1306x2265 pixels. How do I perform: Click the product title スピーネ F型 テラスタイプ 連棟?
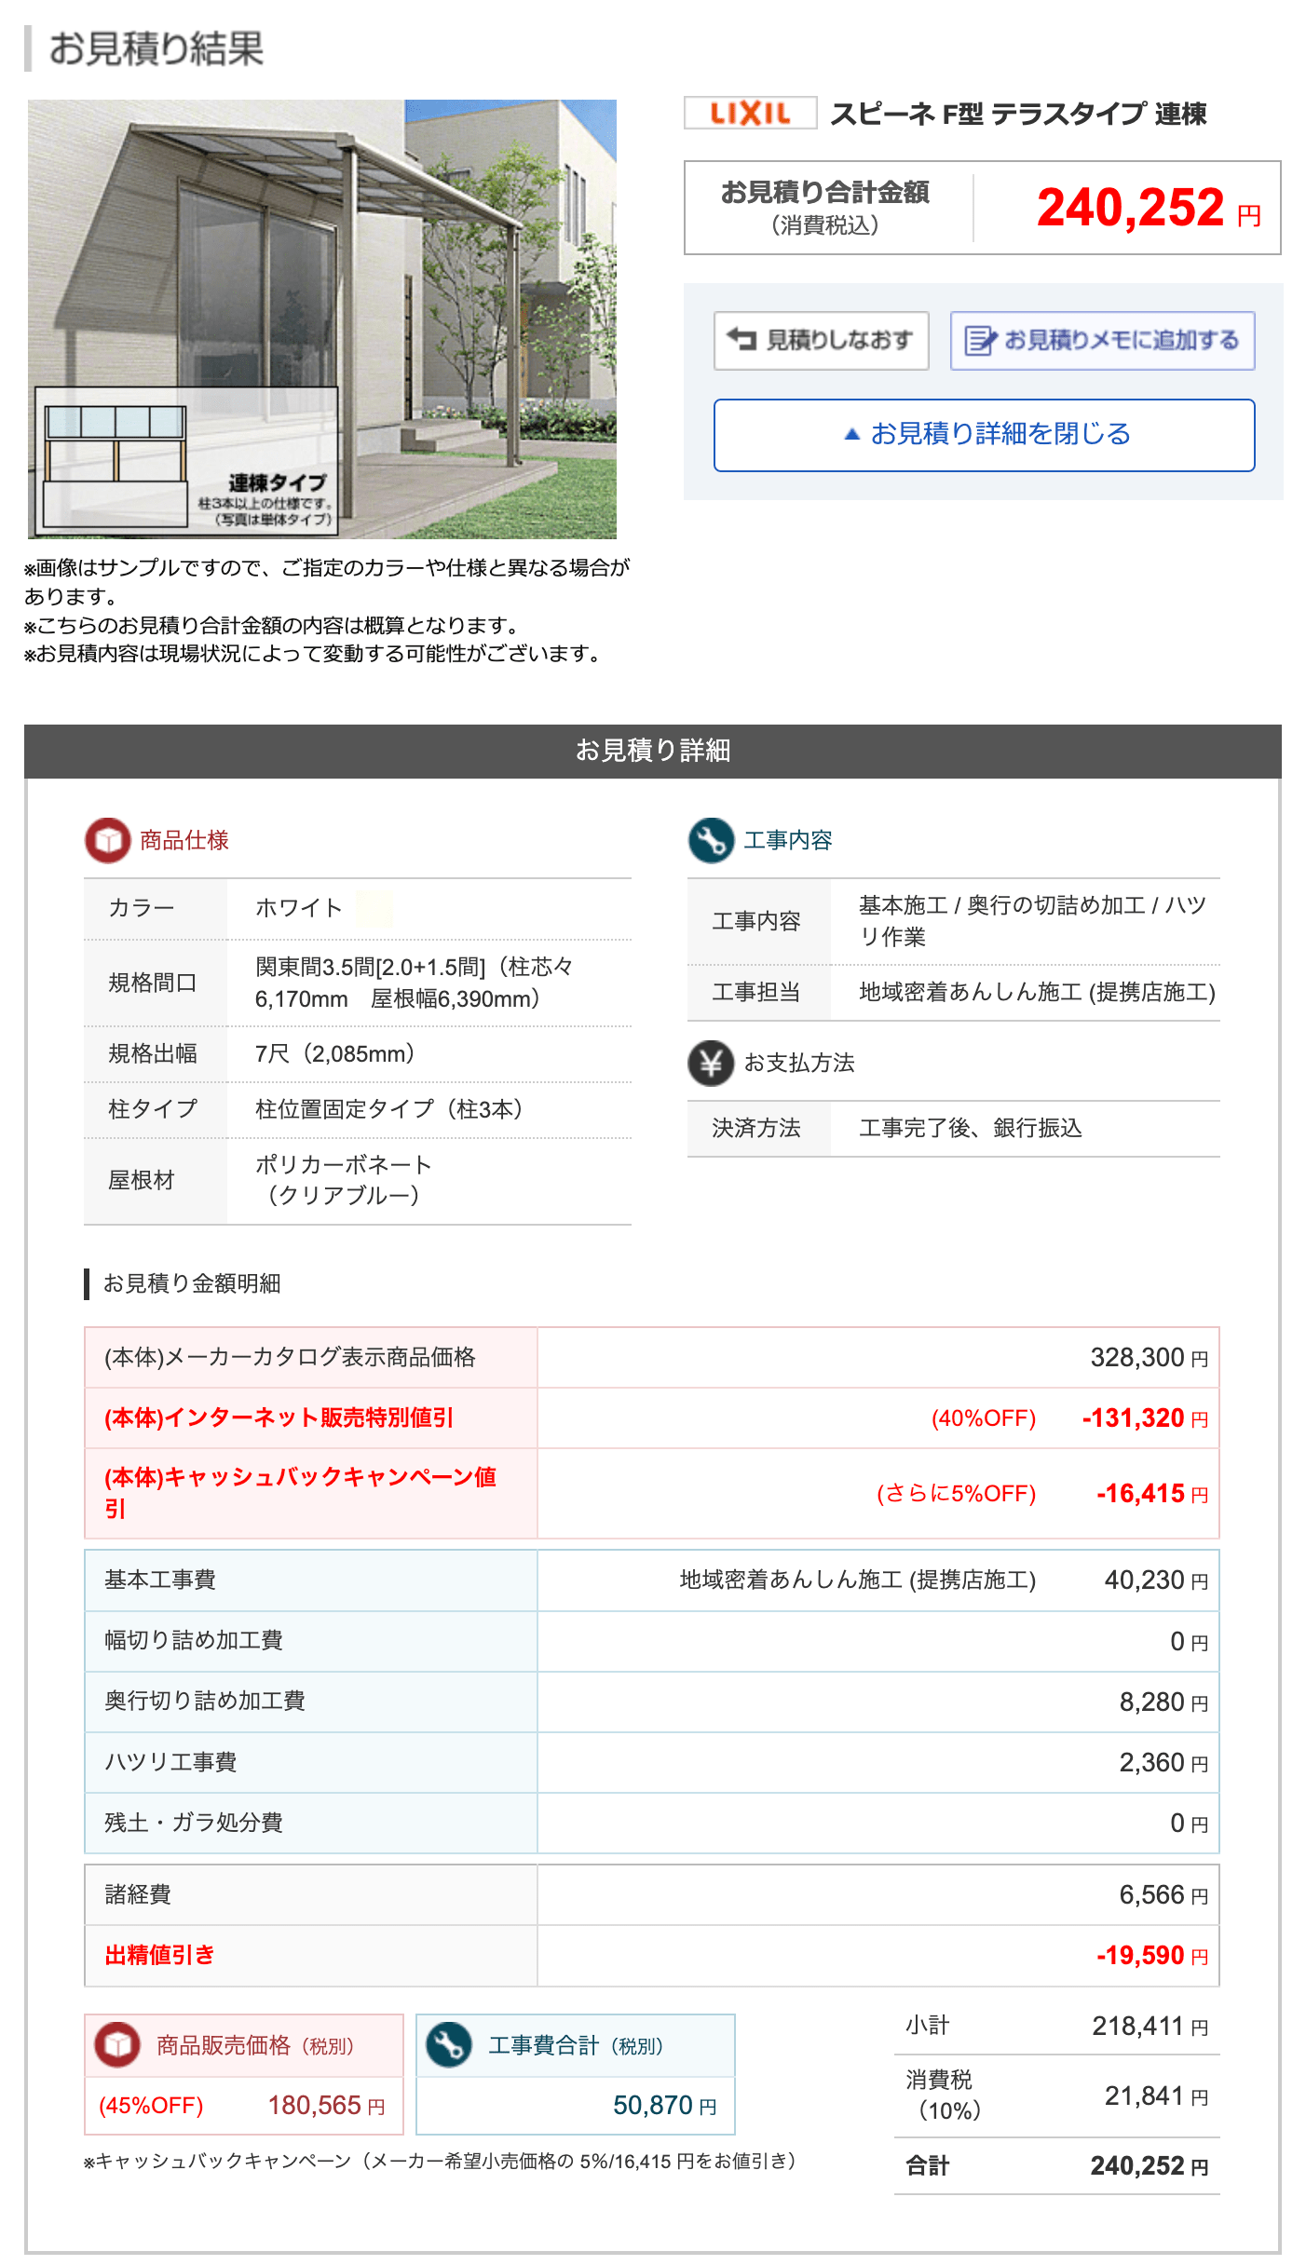click(x=1018, y=114)
